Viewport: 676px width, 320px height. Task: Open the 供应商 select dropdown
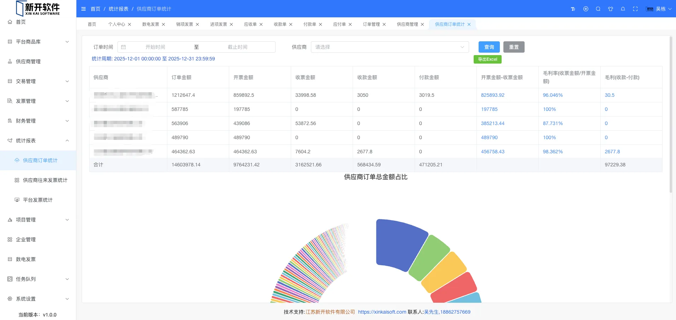pyautogui.click(x=389, y=47)
